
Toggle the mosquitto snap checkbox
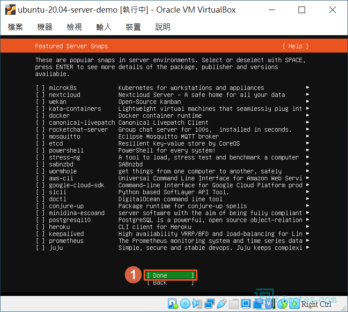(40, 137)
